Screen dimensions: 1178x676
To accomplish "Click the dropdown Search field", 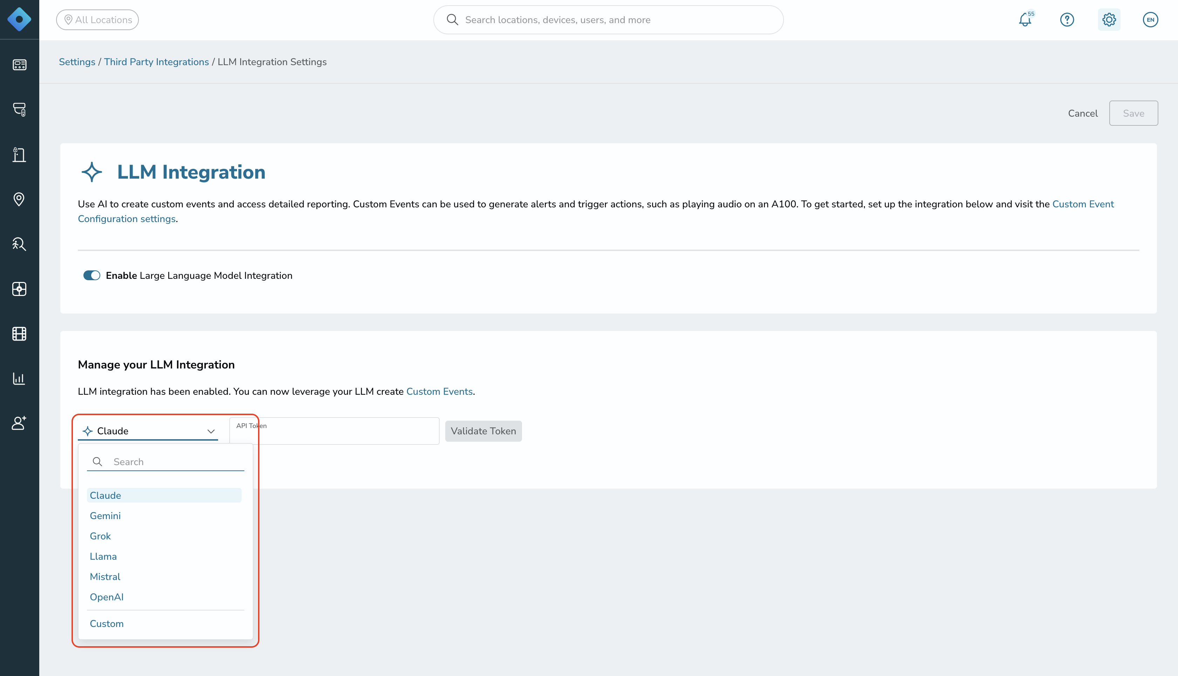I will [165, 462].
